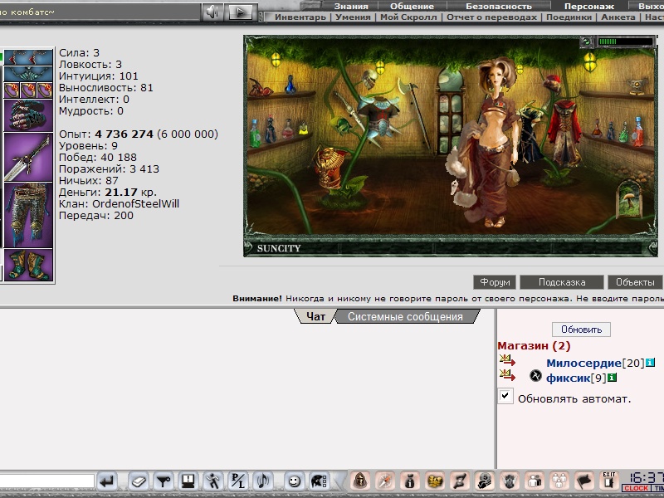Click the shopkeeper woman in the scene
This screenshot has width=664, height=498.
487,142
